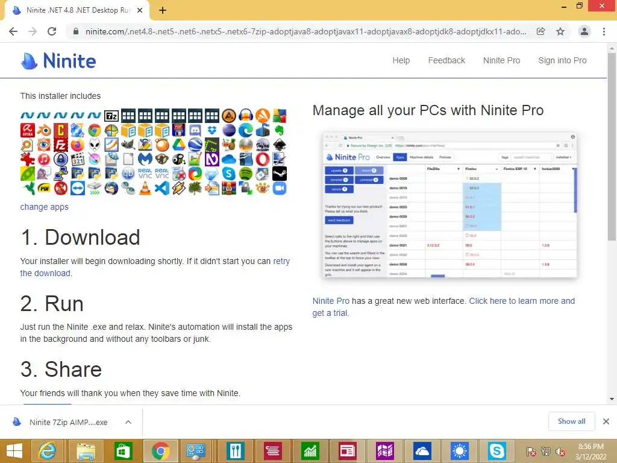Click the qBittorrent icon

coord(128,174)
